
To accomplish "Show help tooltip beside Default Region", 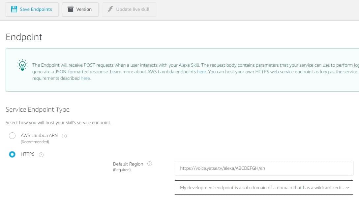I will (x=150, y=164).
